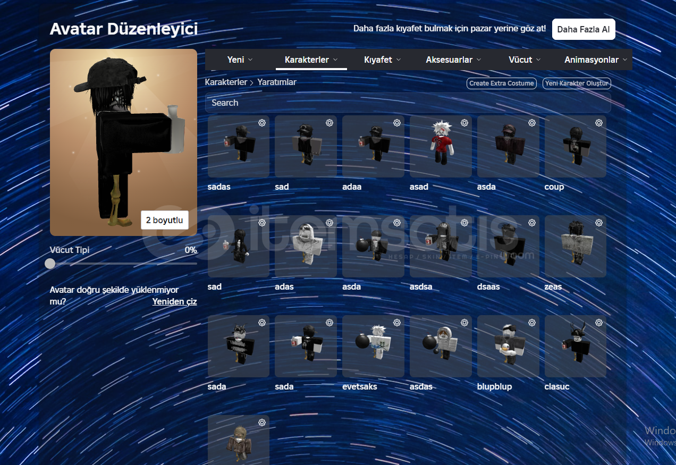Click the Daha Fazla Al button
The image size is (676, 465).
(x=584, y=29)
